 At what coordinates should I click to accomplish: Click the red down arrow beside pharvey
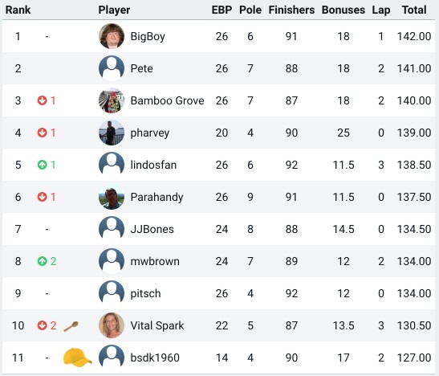point(42,133)
